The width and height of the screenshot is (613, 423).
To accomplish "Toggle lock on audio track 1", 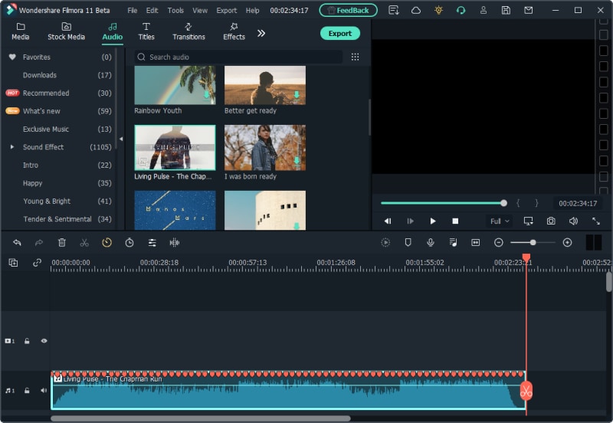I will (x=27, y=391).
